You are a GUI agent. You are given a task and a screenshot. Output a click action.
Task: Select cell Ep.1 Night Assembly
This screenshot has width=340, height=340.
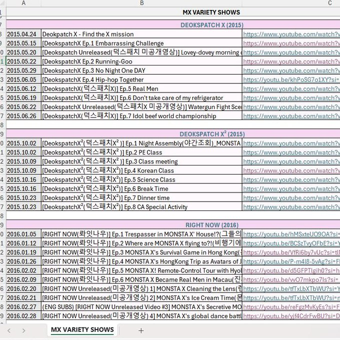point(141,143)
